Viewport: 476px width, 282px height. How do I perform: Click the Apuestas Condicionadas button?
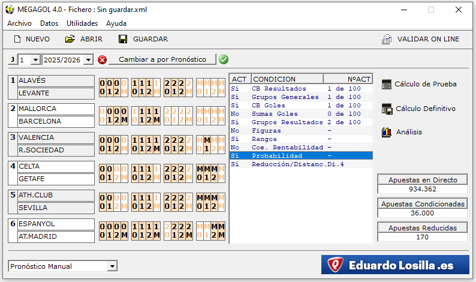tap(423, 204)
